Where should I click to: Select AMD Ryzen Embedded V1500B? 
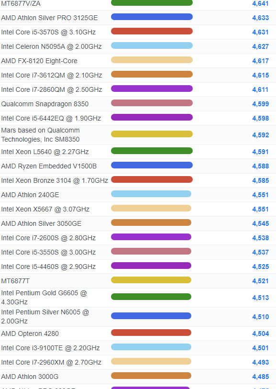click(49, 166)
